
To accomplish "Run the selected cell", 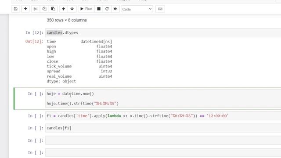I will [86, 9].
